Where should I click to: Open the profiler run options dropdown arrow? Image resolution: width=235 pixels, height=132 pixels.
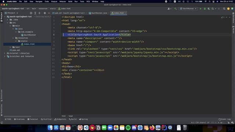pyautogui.click(x=216, y=9)
